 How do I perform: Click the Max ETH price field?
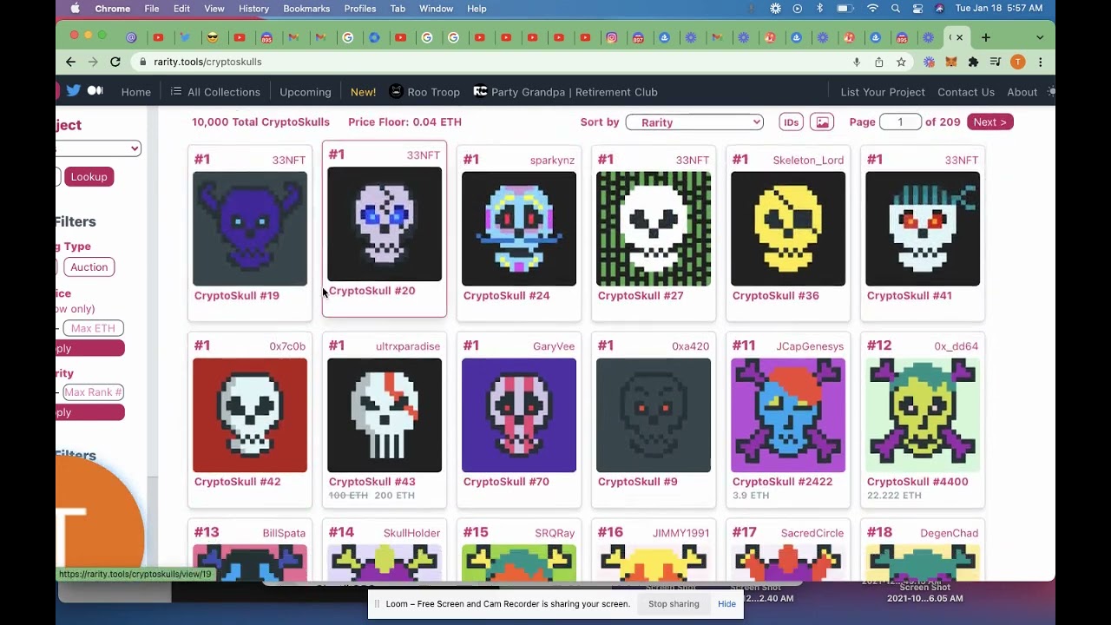(93, 328)
